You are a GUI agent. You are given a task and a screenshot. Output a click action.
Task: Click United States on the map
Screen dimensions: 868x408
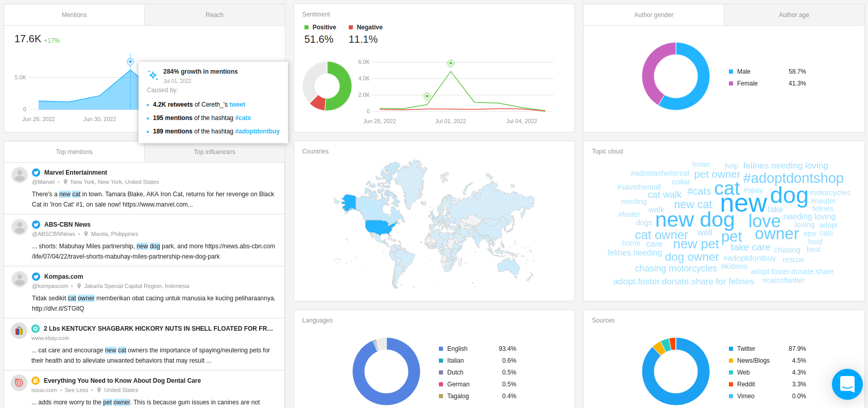click(x=380, y=227)
